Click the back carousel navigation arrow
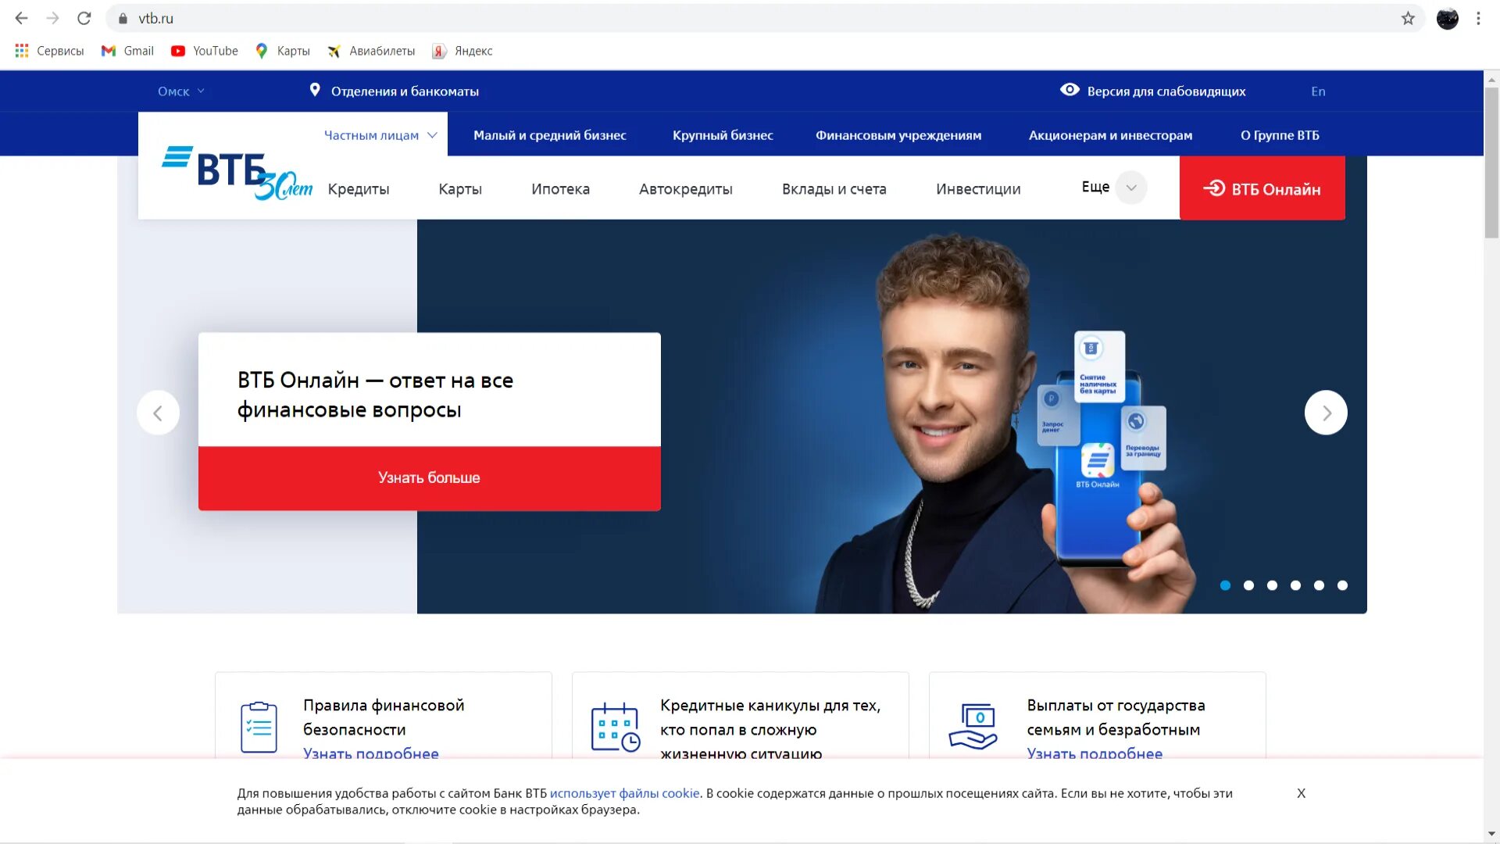 point(156,412)
